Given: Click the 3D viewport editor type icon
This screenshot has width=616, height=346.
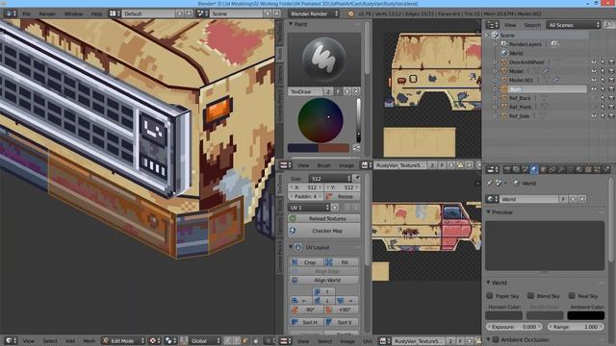Looking at the screenshot, I should (x=11, y=341).
